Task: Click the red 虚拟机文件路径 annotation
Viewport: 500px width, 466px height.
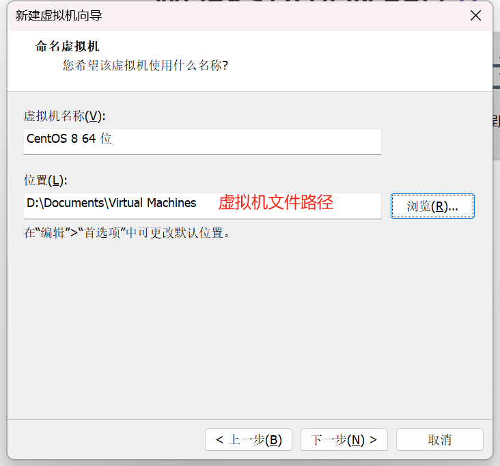Action: coord(275,203)
